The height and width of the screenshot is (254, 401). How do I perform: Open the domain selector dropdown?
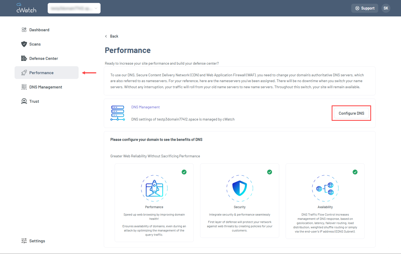74,8
